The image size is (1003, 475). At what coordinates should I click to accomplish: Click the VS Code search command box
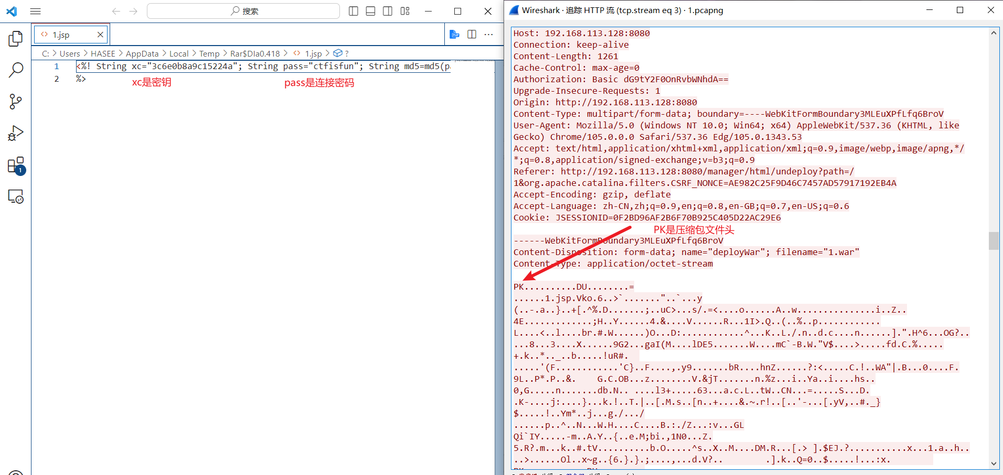243,11
